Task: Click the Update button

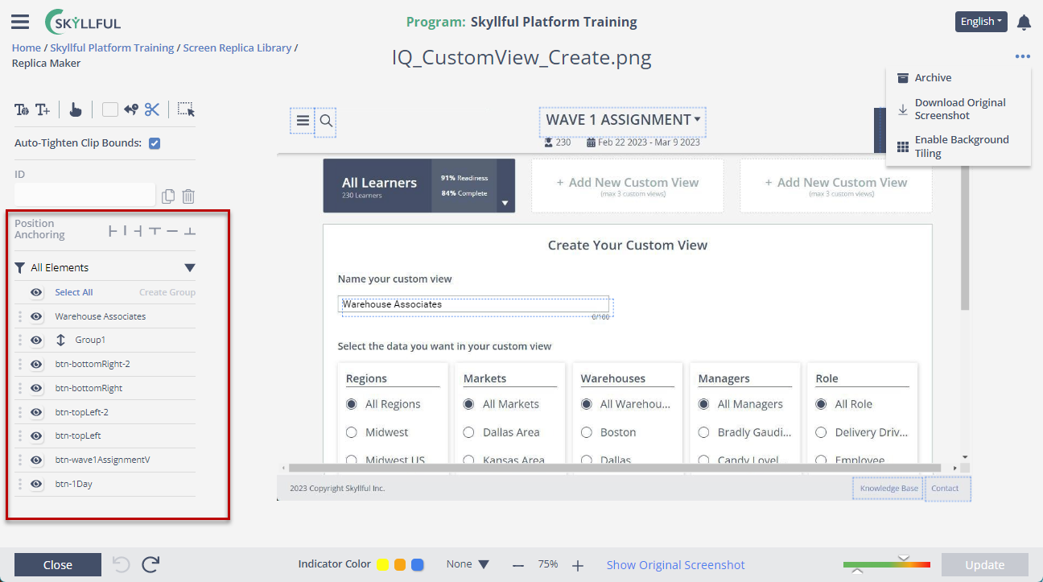Action: 985,565
